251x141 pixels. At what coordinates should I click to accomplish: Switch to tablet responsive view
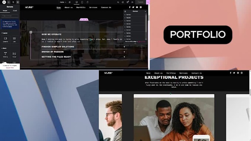click(82, 2)
